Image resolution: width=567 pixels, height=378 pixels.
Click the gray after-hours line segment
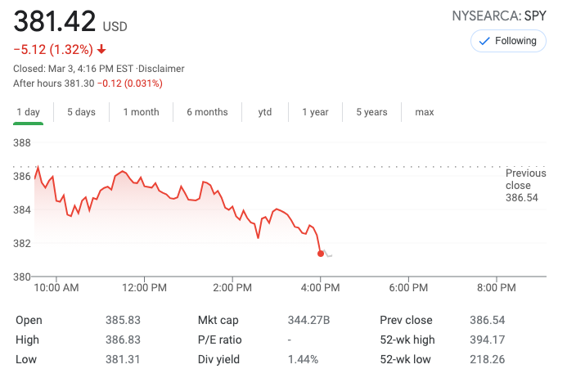(328, 254)
